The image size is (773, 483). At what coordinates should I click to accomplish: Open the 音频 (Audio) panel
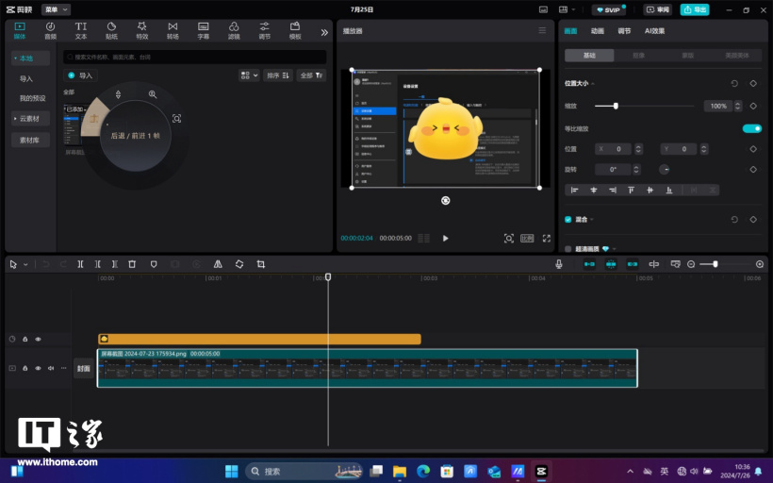[50, 30]
